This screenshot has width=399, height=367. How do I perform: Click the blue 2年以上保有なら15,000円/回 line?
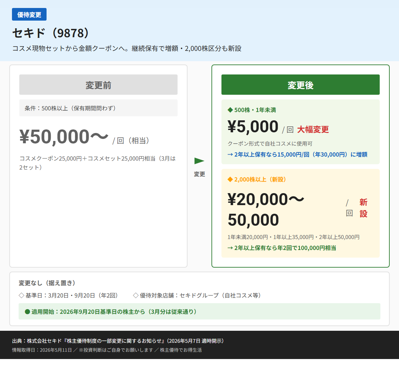pyautogui.click(x=297, y=155)
